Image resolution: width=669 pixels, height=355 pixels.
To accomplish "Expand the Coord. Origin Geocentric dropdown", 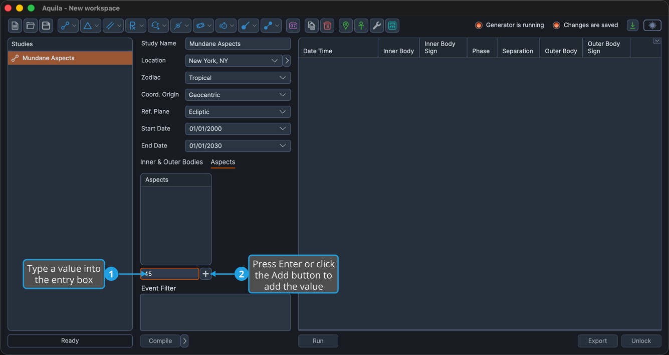I will (x=238, y=95).
